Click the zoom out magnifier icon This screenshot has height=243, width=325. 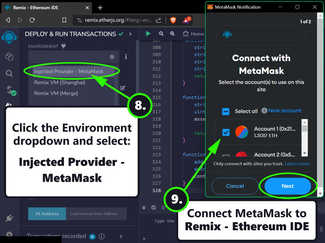coord(161,34)
